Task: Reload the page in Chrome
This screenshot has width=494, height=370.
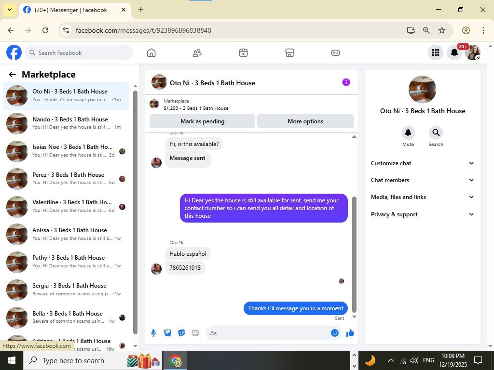Action: 45,30
